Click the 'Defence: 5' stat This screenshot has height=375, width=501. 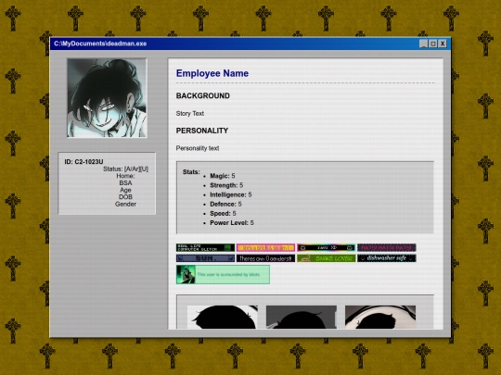click(x=225, y=204)
